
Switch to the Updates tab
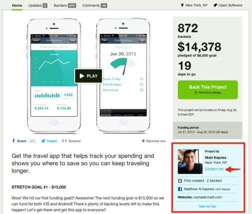[x=38, y=5]
